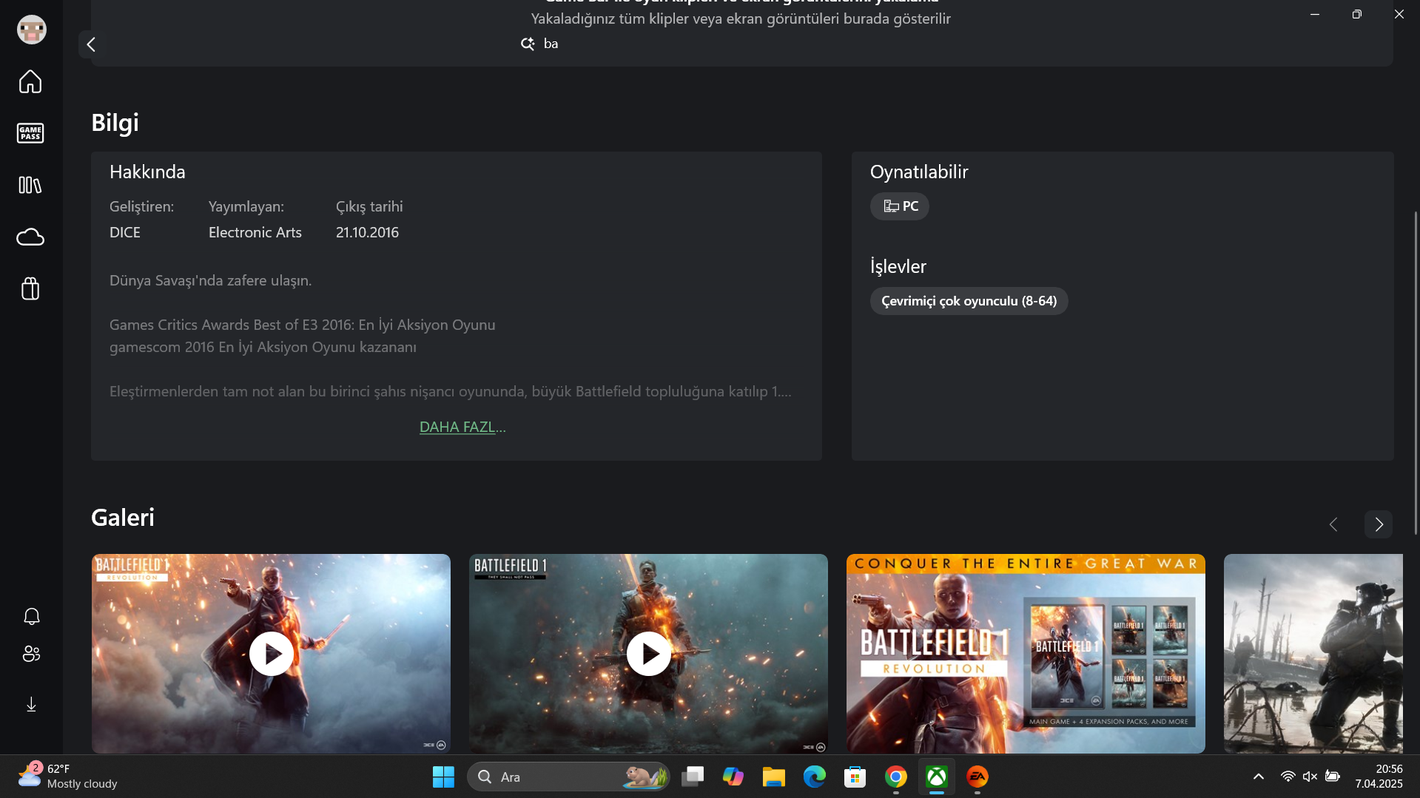Click the taskbar 'Ara' search box
This screenshot has height=798, width=1420.
(568, 777)
